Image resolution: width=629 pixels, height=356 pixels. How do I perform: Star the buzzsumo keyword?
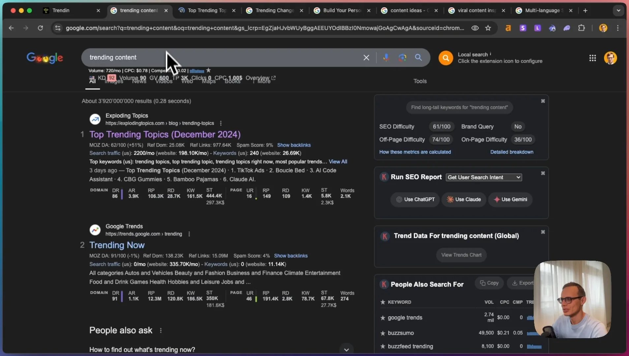click(383, 333)
